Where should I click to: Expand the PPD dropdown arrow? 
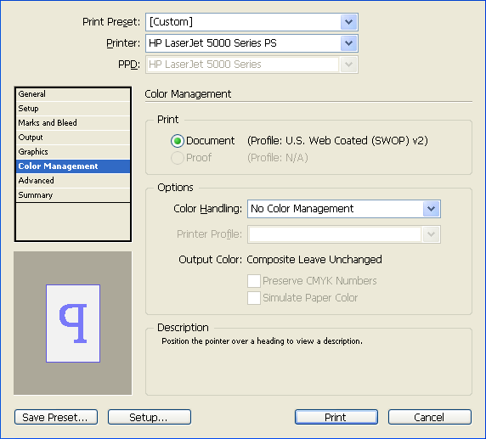(x=348, y=65)
